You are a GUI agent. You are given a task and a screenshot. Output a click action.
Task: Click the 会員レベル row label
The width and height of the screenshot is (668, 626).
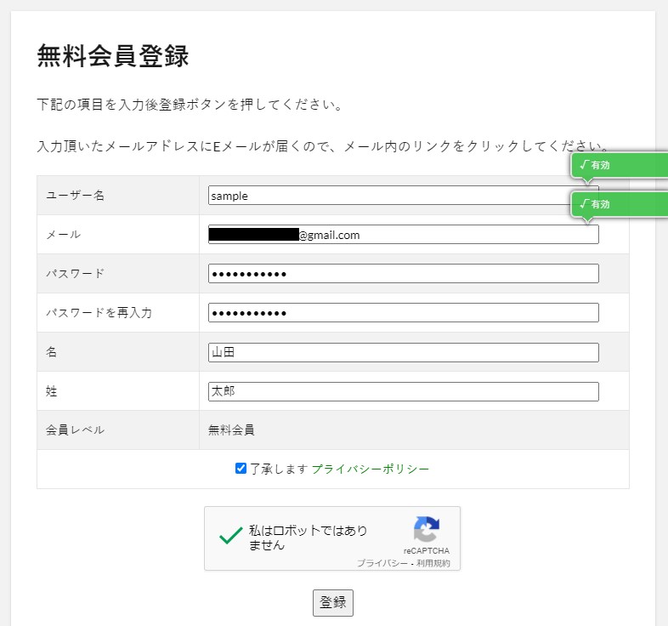pyautogui.click(x=76, y=430)
